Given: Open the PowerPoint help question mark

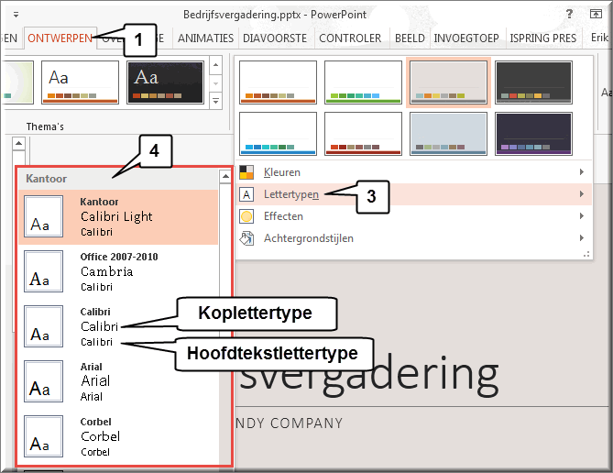Looking at the screenshot, I should (569, 14).
